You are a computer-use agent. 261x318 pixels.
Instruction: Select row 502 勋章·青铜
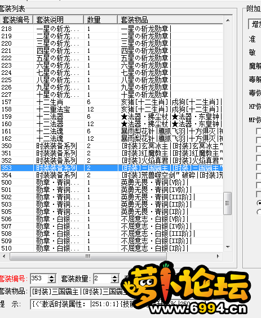(111, 197)
